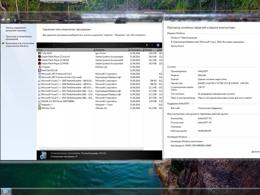Image resolution: width=260 pixels, height=195 pixels.
Task: Sort programs by the Издатель column header
Action: point(111,50)
